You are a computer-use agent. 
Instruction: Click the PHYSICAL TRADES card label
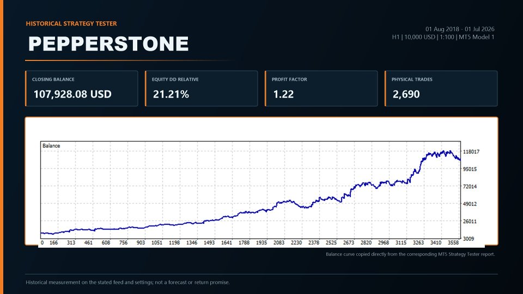(412, 79)
